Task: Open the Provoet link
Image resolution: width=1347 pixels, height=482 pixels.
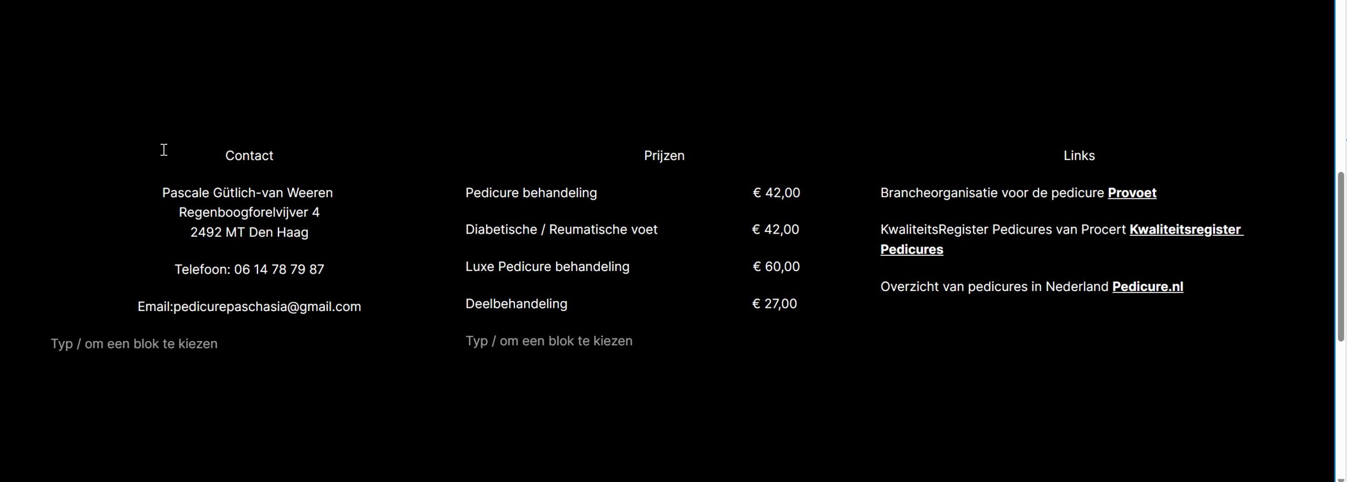Action: (x=1131, y=193)
